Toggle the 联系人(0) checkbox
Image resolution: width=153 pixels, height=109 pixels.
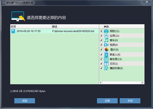pos(101,54)
